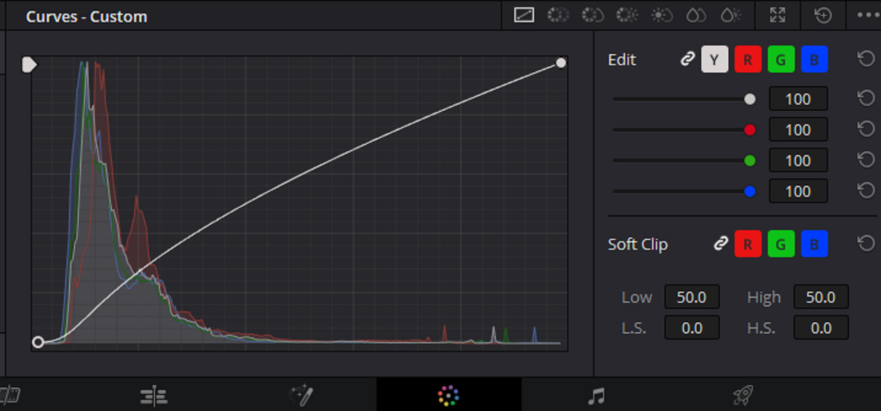Reset the luminance intensity slider
The image size is (881, 411).
[x=866, y=98]
